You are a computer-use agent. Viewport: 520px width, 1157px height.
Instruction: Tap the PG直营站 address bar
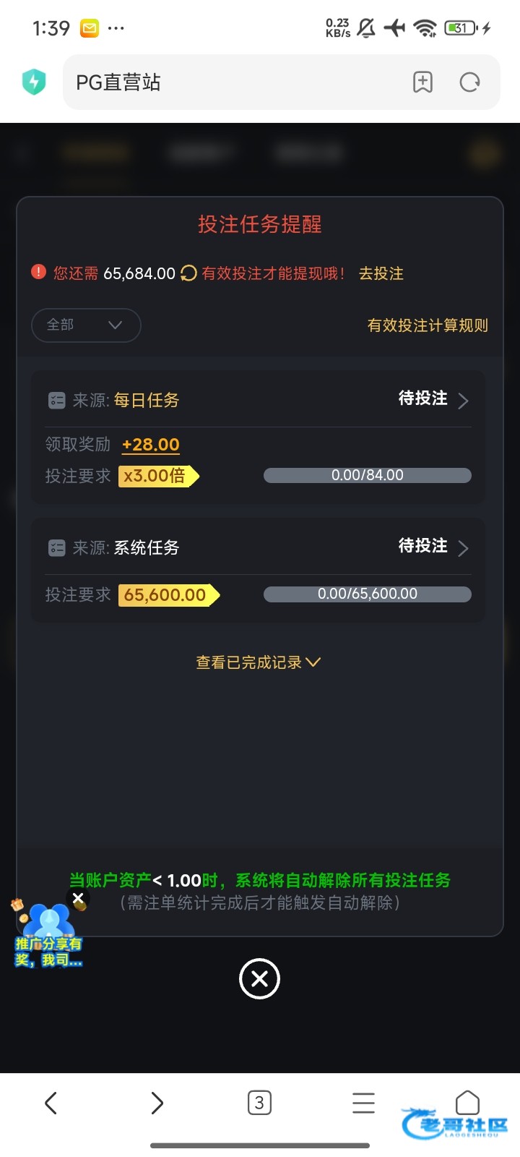click(231, 82)
